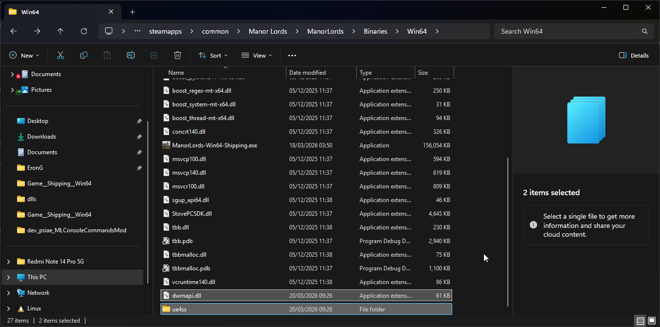Click the Cut scissors icon

(60, 56)
